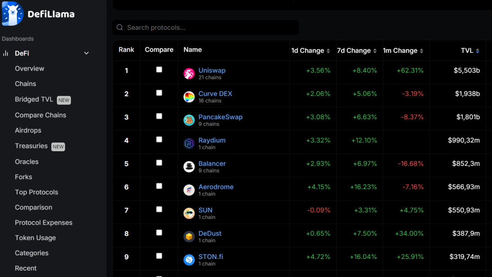Click the DeDust protocol logo

point(189,237)
